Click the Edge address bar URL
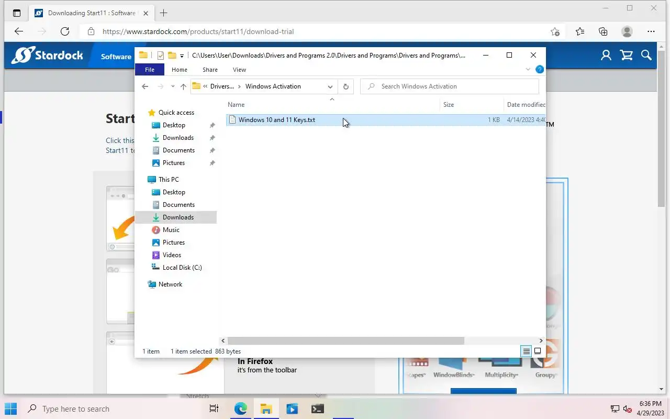 point(198,31)
